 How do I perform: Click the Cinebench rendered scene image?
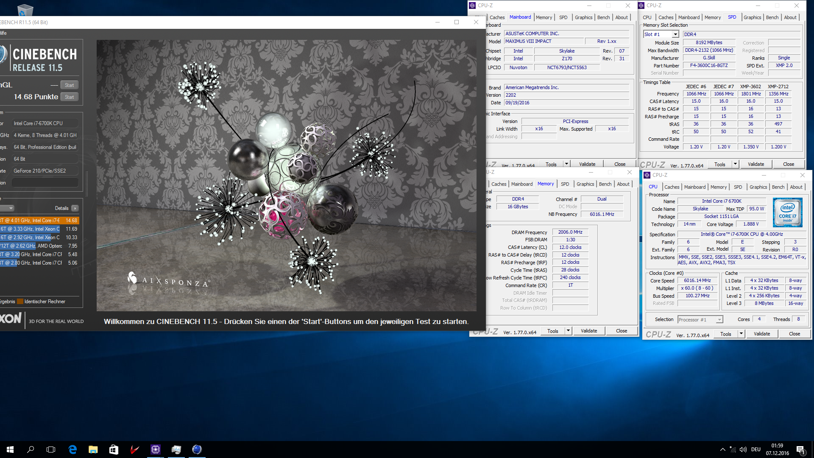point(287,176)
